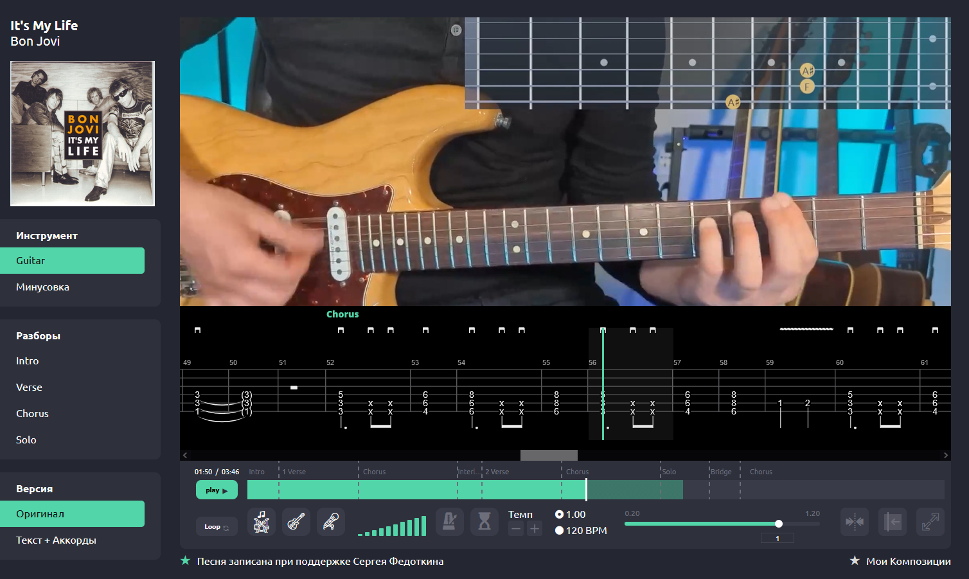This screenshot has width=969, height=579.
Task: Click the guitar lesson video
Action: [565, 161]
